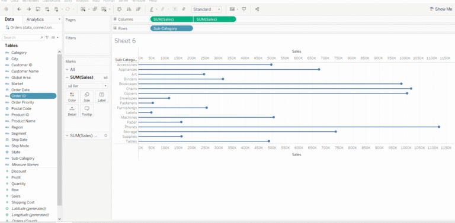Click the Color marks button
Image resolution: width=455 pixels, height=223 pixels.
[72, 97]
